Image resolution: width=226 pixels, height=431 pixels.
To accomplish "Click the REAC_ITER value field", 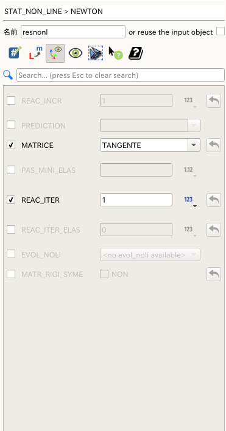I will click(x=136, y=200).
